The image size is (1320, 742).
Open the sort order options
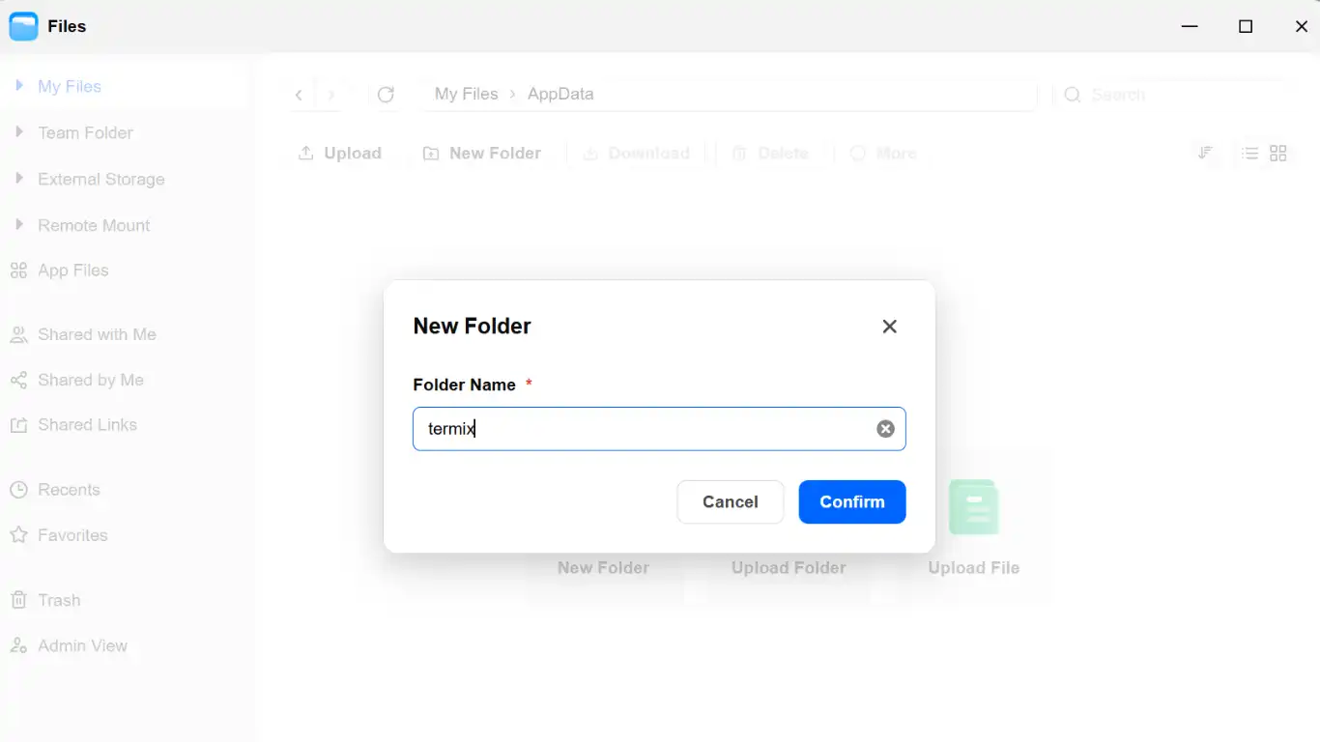(x=1205, y=154)
